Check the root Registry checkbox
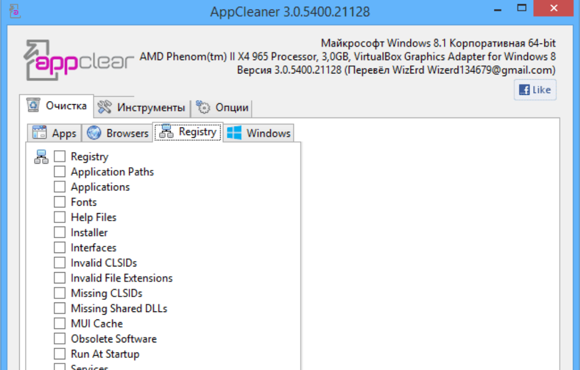Screen dimensions: 580x370 [x=60, y=157]
